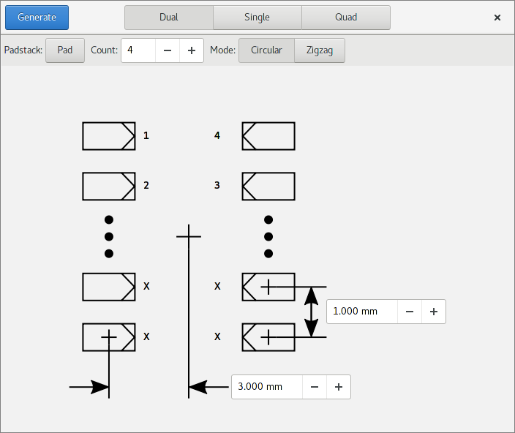Screen dimensions: 515x433
Task: Switch to the Quad footprint tab
Action: point(346,18)
